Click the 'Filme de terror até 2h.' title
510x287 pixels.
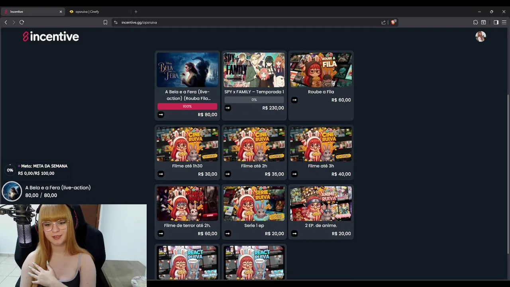[x=187, y=226]
